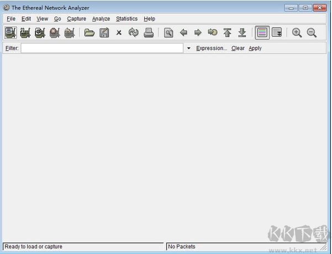The height and width of the screenshot is (254, 332).
Task: Open the File menu
Action: pyautogui.click(x=11, y=19)
